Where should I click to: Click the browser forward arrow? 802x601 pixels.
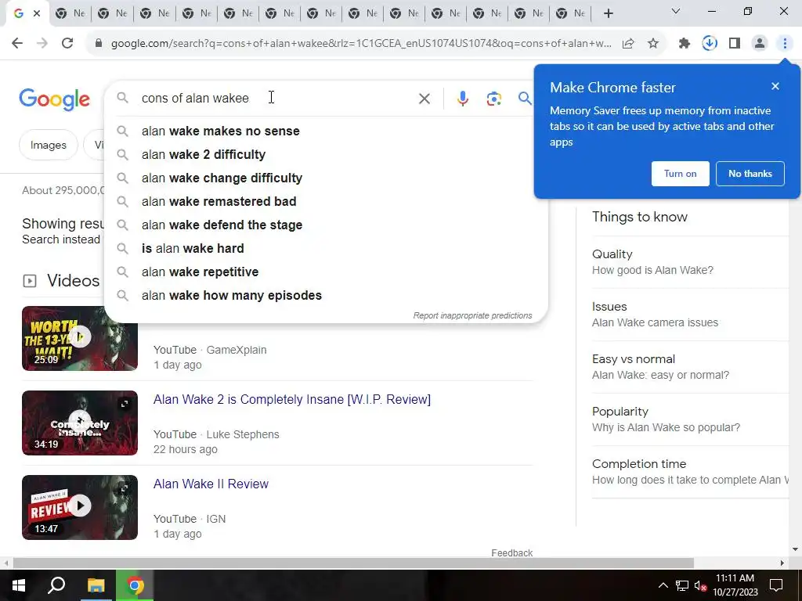point(42,44)
